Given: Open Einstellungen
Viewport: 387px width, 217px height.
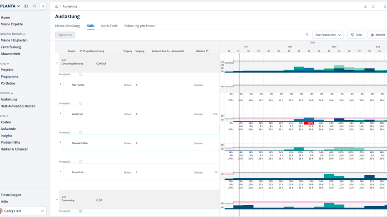Looking at the screenshot, I should (x=11, y=195).
